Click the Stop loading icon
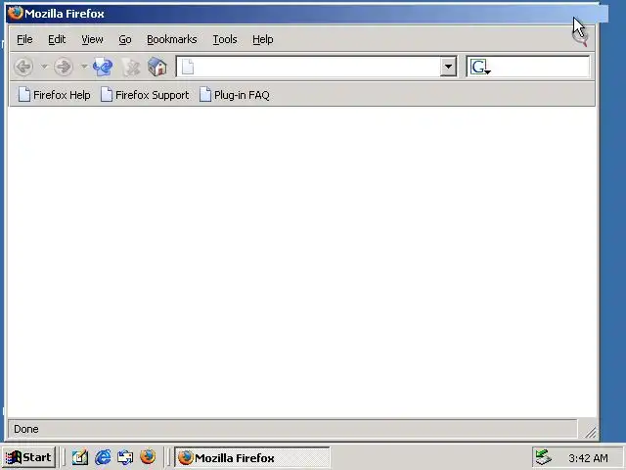The width and height of the screenshot is (626, 470). click(131, 67)
